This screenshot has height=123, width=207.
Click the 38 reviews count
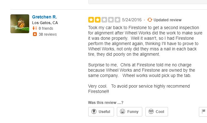(x=48, y=34)
